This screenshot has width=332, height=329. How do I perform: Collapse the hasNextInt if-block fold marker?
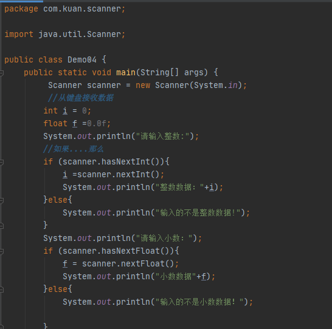click(x=1, y=162)
